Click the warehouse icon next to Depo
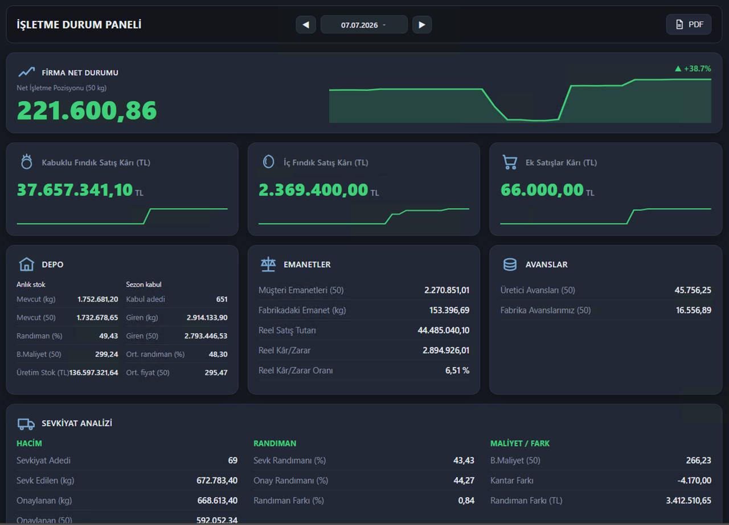 click(x=26, y=264)
